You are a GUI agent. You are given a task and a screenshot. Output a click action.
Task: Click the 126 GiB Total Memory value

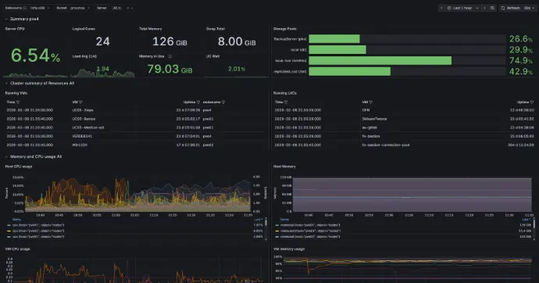pos(170,41)
